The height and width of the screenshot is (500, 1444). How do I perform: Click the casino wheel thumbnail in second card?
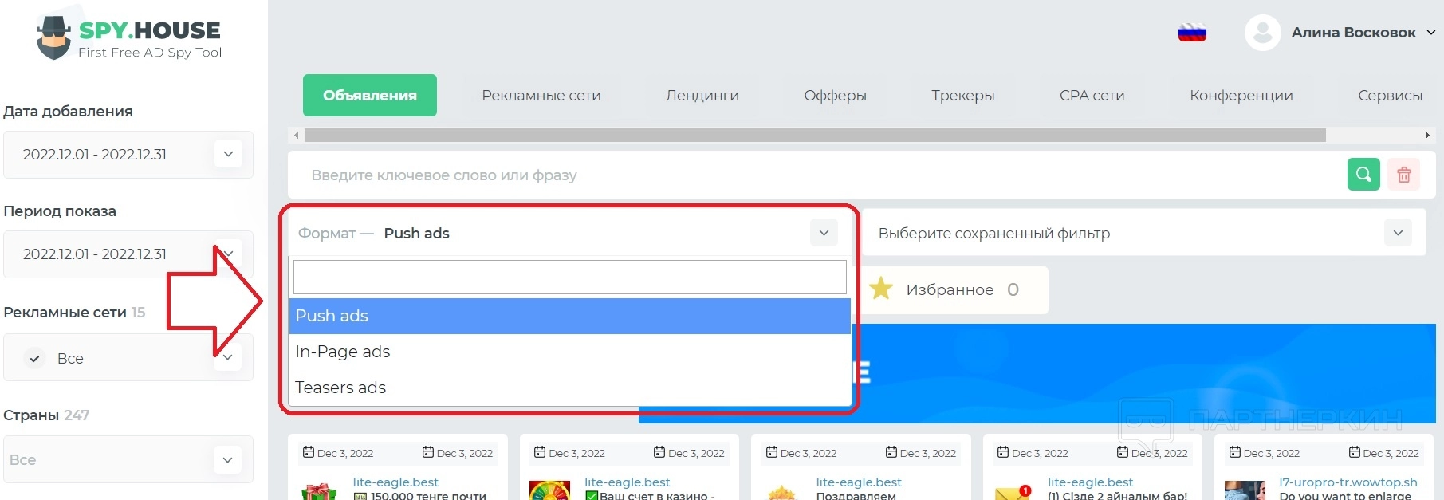click(x=549, y=490)
